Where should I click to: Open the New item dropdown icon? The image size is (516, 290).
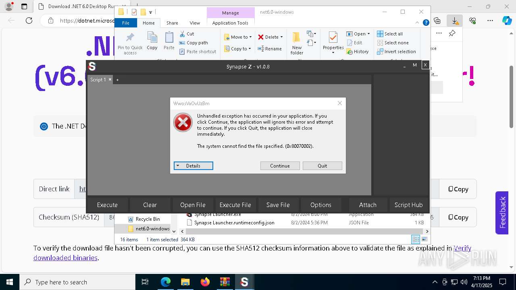pyautogui.click(x=311, y=34)
